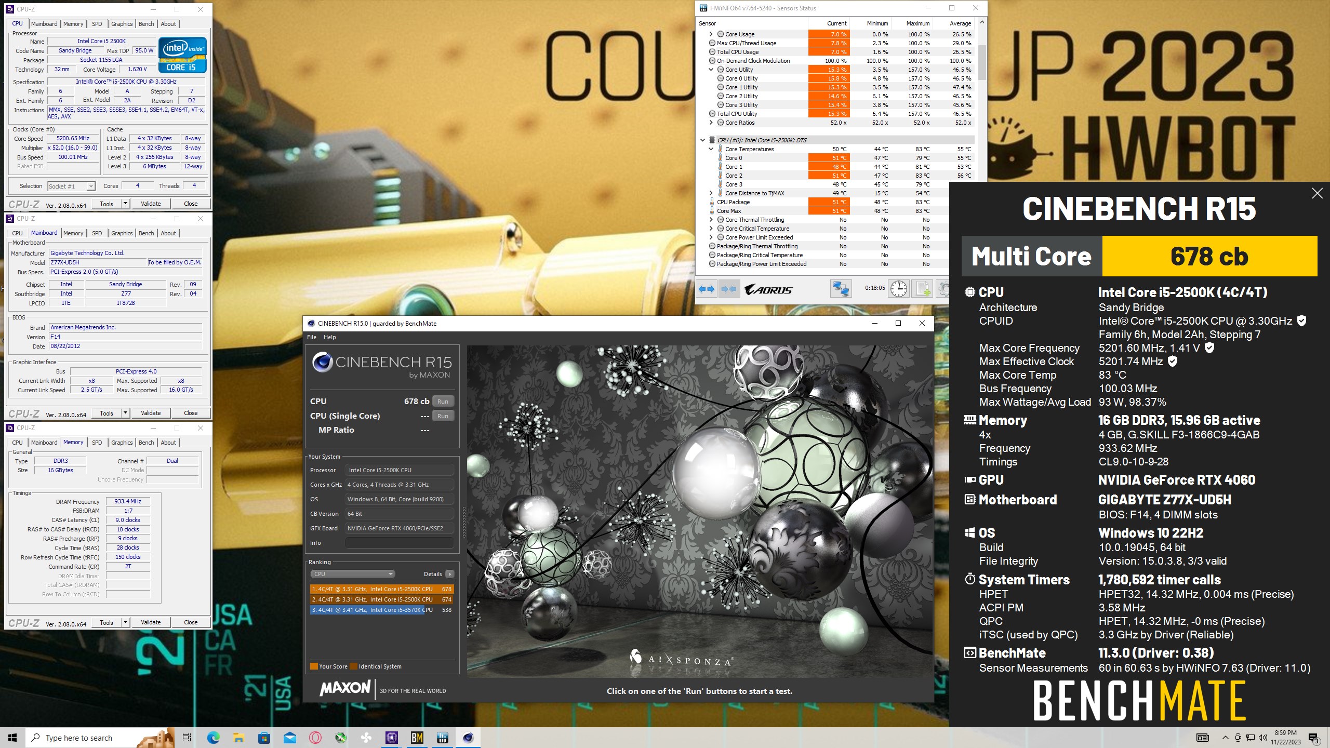Collapse the CPU [#0] i5-2500K DTS section

click(x=702, y=140)
